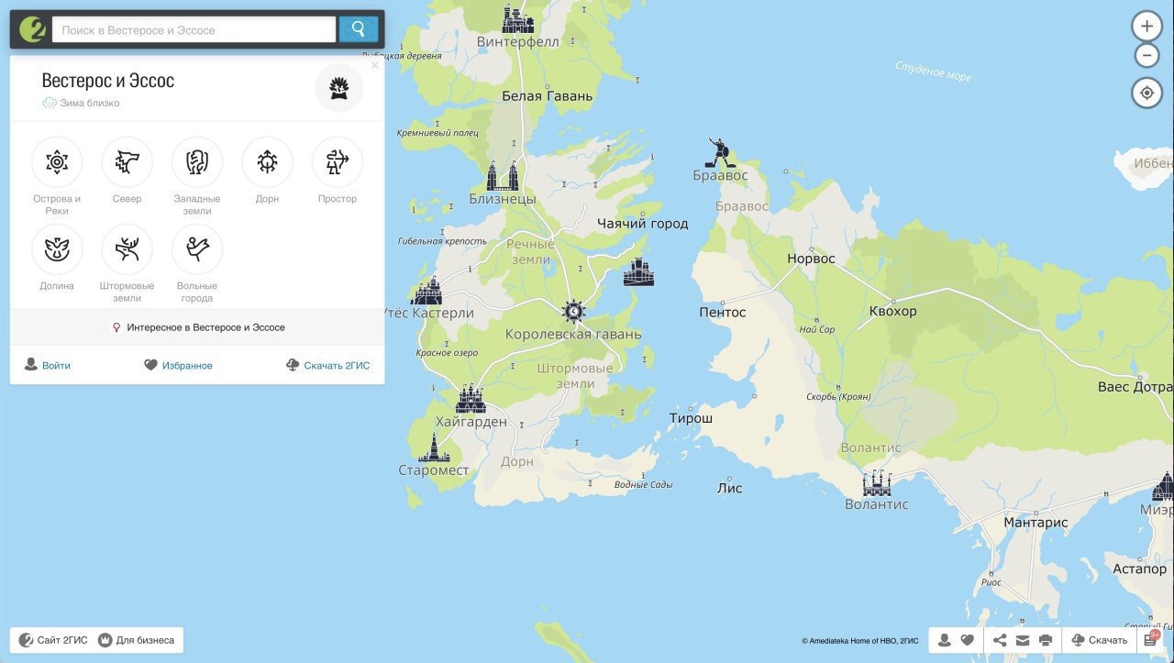
Task: Close the Вестерос и Эссос panel
Action: click(374, 65)
